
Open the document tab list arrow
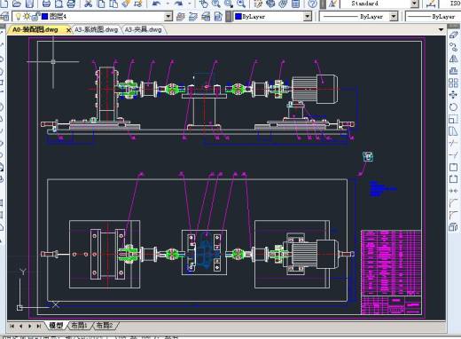coord(441,29)
